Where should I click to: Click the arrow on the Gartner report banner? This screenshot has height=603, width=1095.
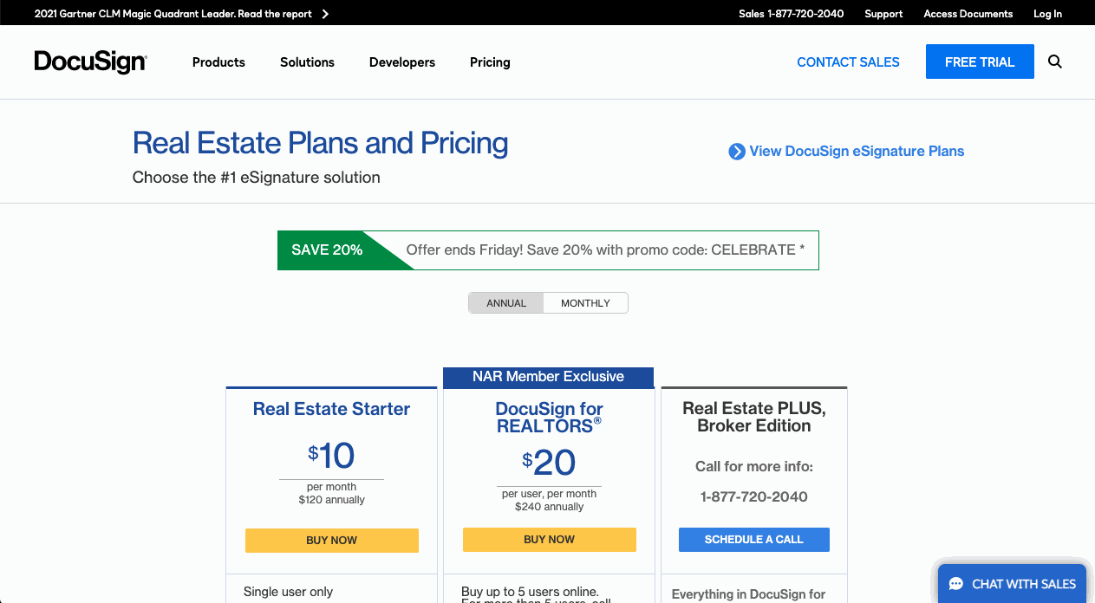point(324,13)
